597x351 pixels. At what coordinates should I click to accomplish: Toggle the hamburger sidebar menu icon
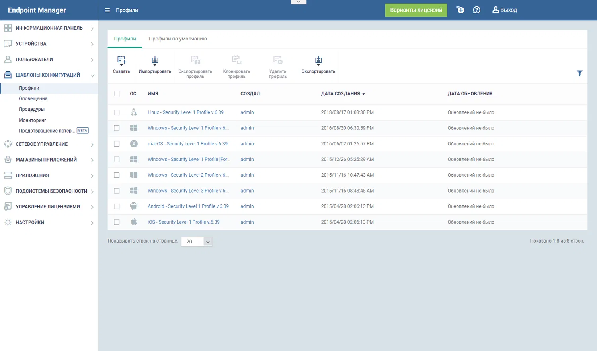point(107,10)
